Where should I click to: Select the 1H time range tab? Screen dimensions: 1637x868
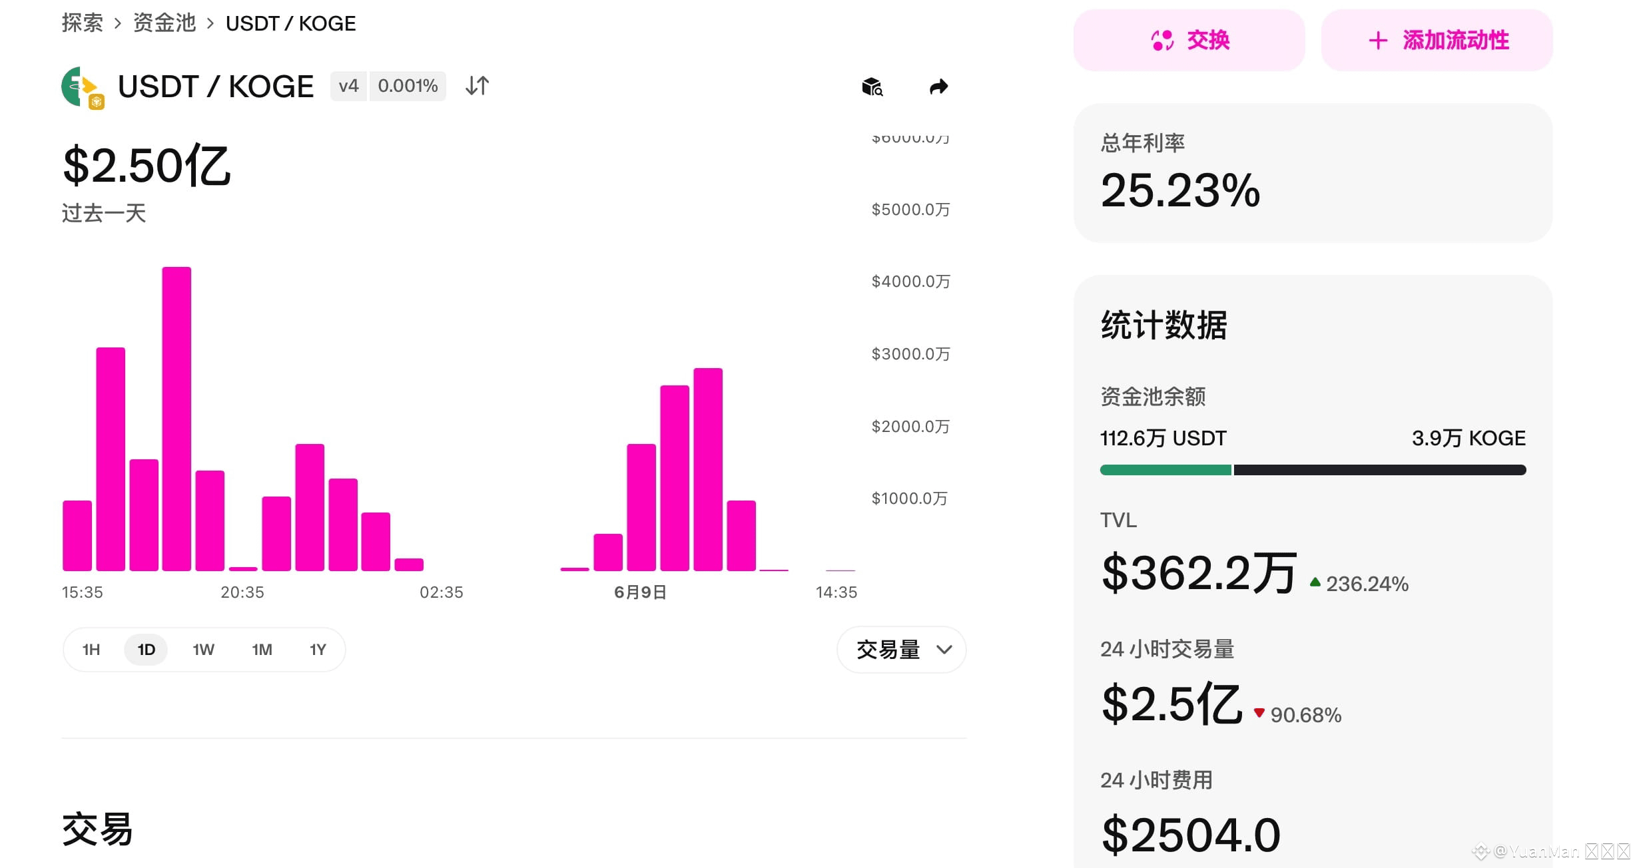91,650
